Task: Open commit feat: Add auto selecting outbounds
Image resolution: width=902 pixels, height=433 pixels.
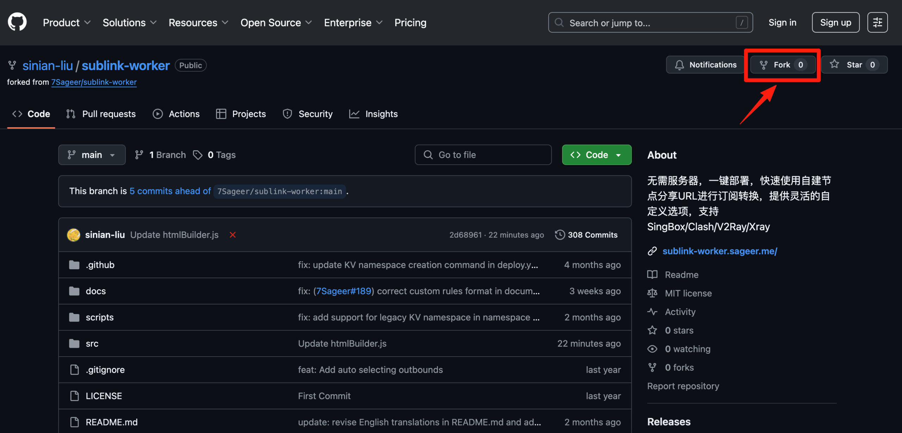Action: pyautogui.click(x=370, y=370)
